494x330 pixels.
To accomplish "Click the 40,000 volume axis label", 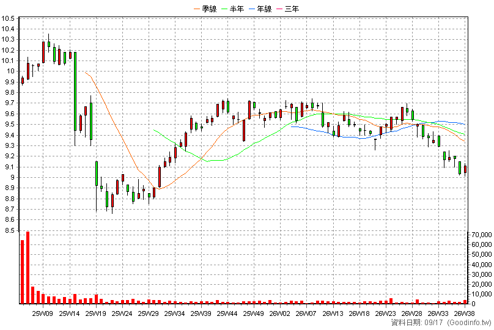I will pyautogui.click(x=482, y=265).
